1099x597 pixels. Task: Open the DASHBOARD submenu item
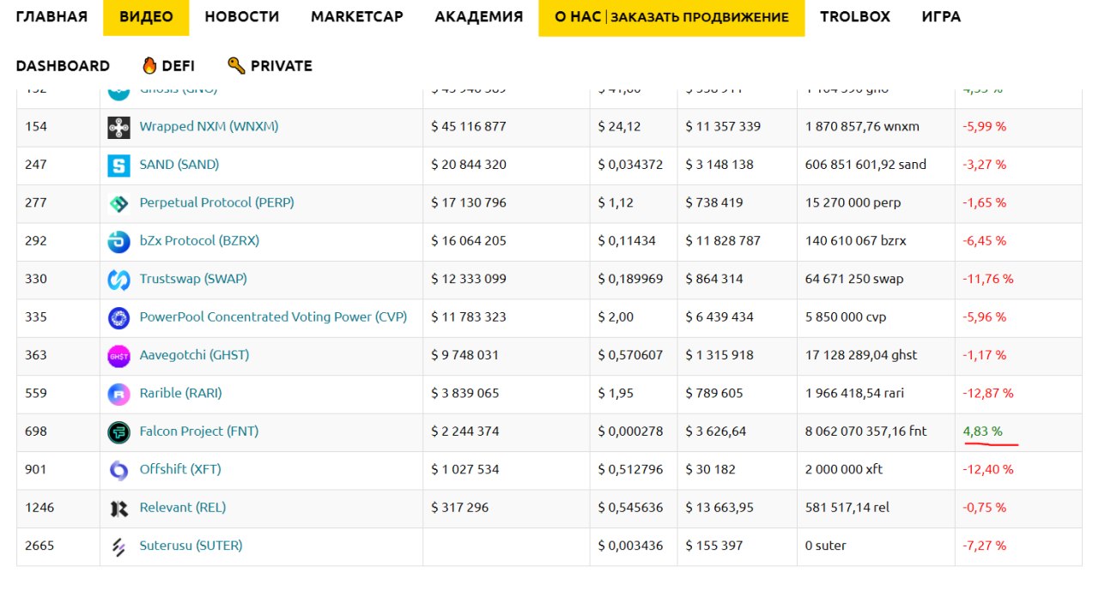coord(63,66)
